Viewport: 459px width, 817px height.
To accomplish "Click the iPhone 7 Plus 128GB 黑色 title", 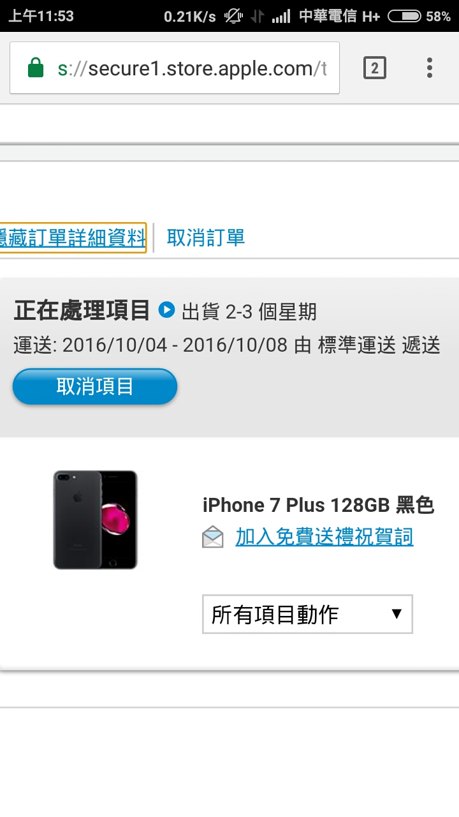I will point(319,505).
